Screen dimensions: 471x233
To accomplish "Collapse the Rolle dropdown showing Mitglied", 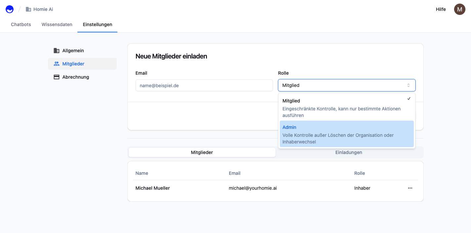I will click(347, 85).
